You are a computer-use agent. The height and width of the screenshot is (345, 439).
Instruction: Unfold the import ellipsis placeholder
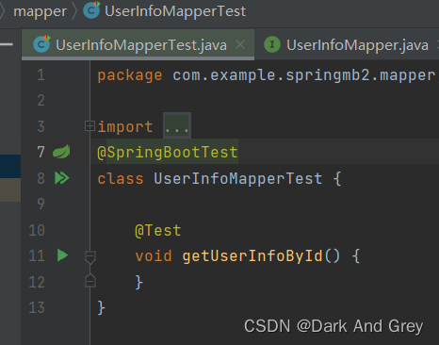[177, 125]
